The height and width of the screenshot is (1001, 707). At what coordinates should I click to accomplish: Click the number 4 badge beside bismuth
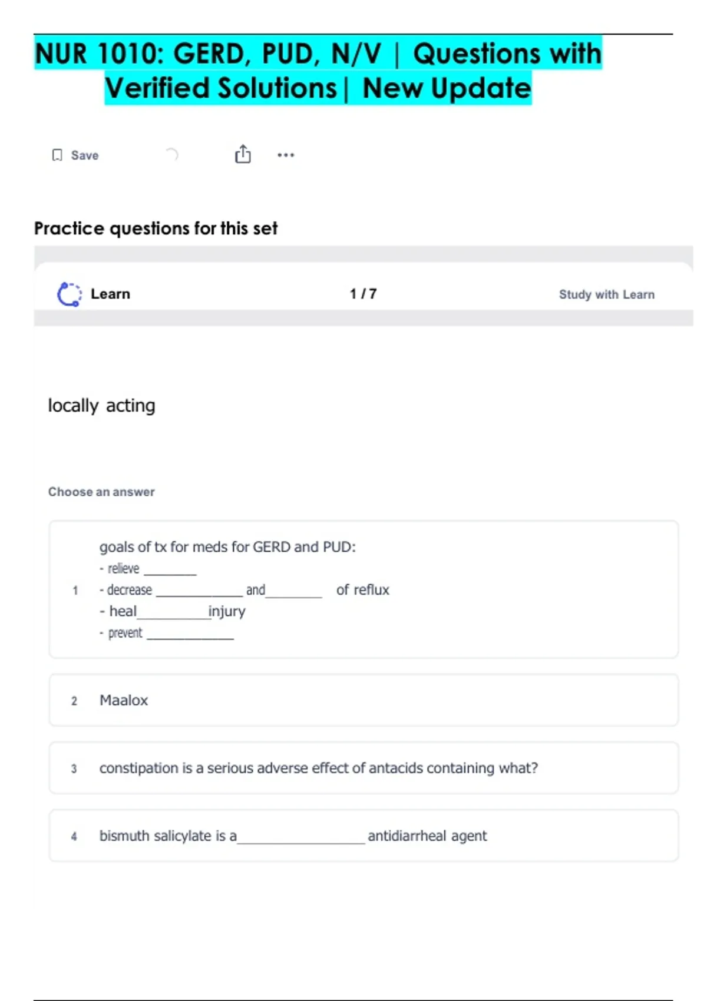click(x=74, y=836)
